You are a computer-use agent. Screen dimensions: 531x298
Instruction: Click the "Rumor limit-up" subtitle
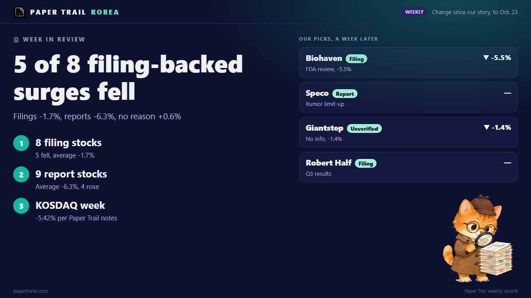pos(325,104)
